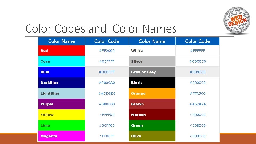Select the code #A52A2A
The image size is (256, 144).
click(x=198, y=104)
